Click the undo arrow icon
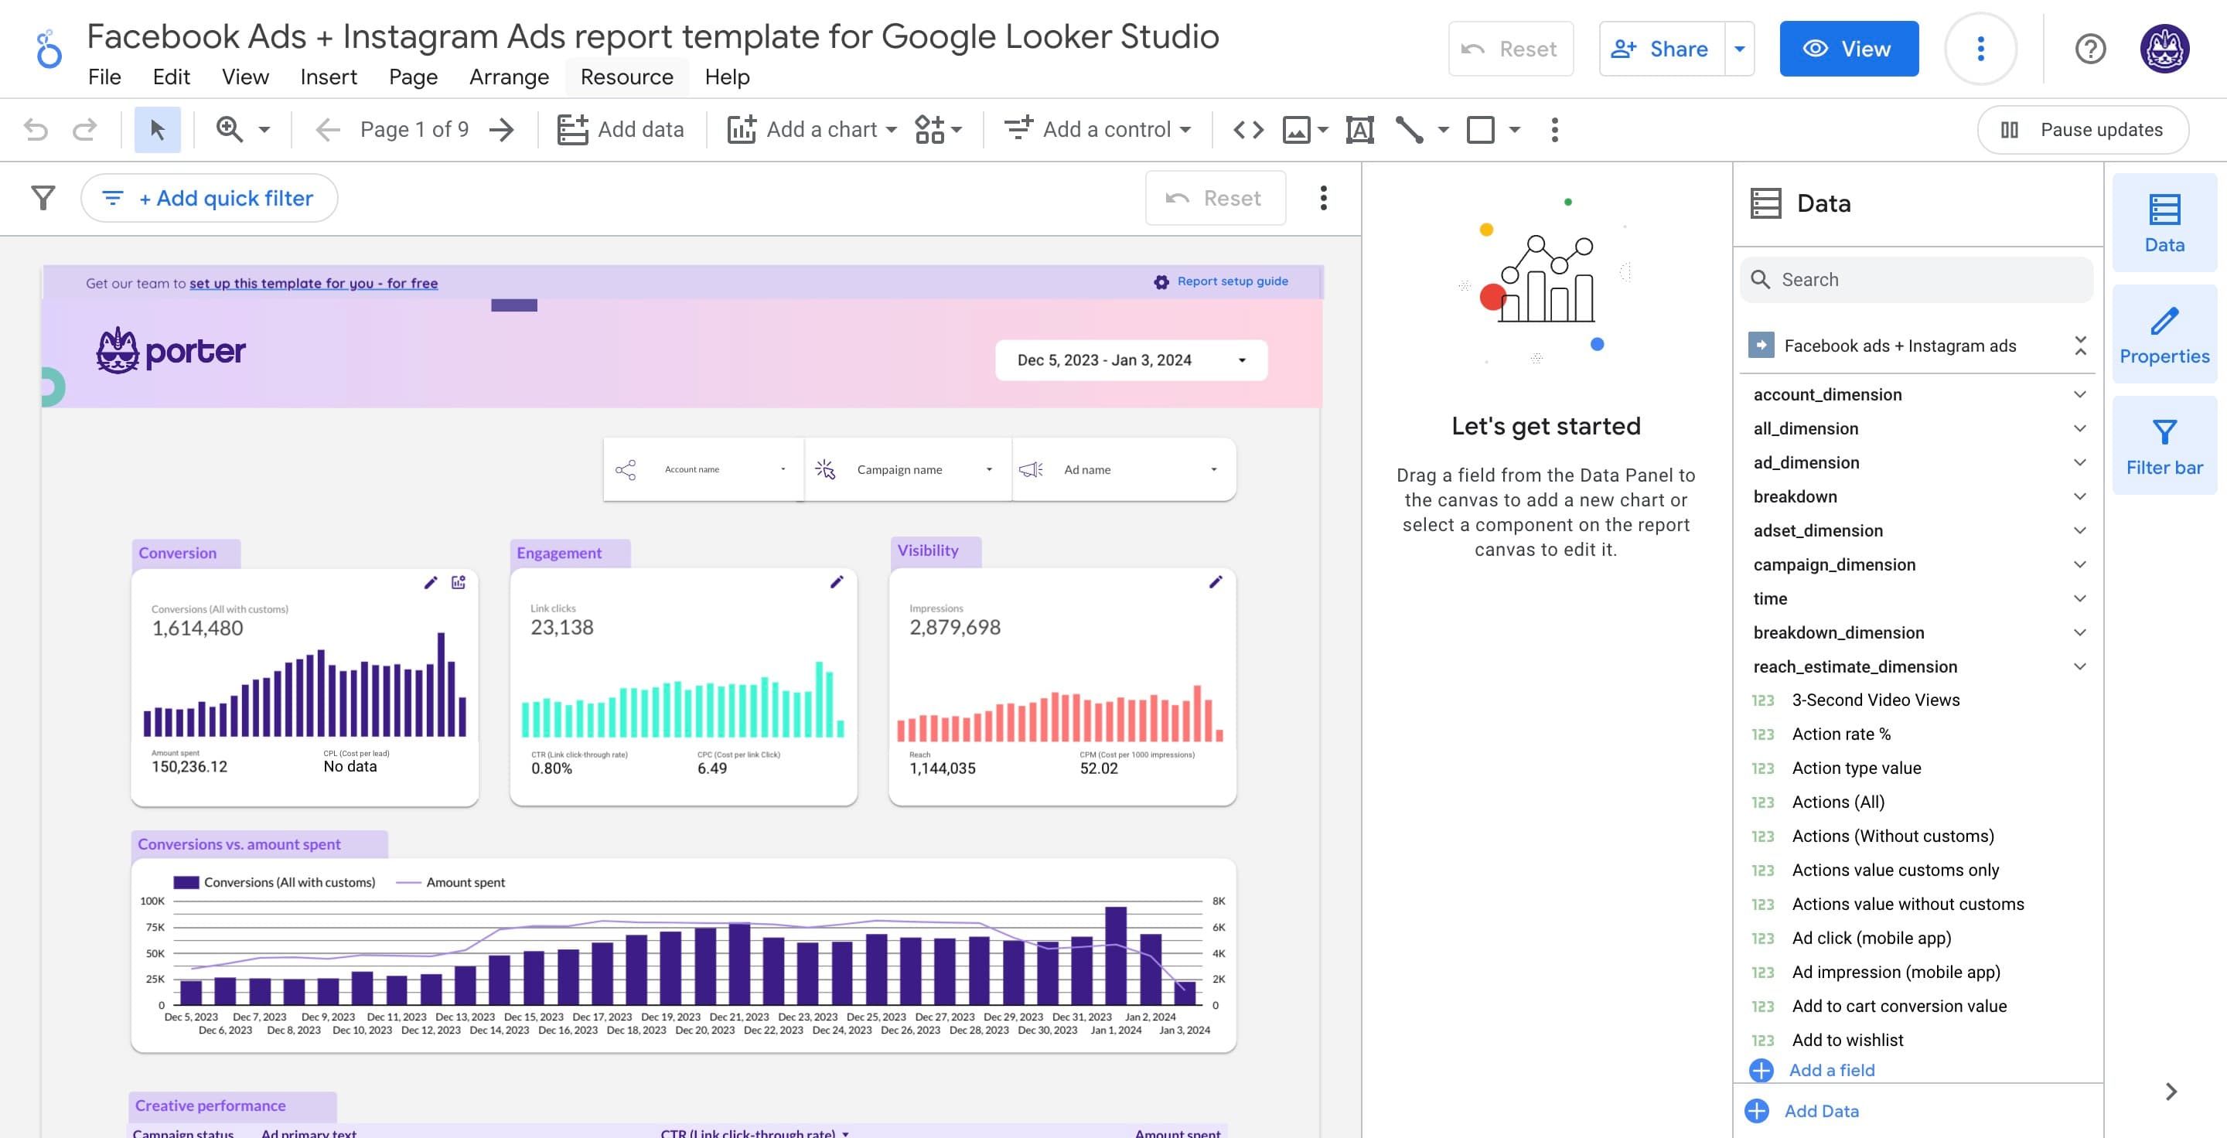Image resolution: width=2227 pixels, height=1138 pixels. (36, 130)
